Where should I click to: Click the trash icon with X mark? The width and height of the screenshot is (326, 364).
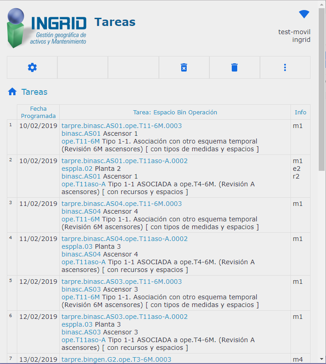(x=184, y=67)
